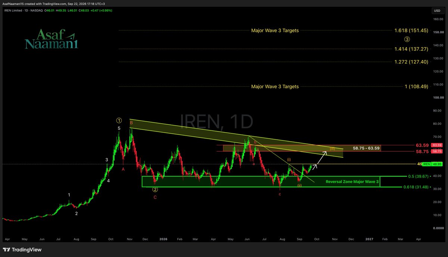The width and height of the screenshot is (448, 257).
Task: Click the IREN 48.95 current price tag
Action: 432,164
